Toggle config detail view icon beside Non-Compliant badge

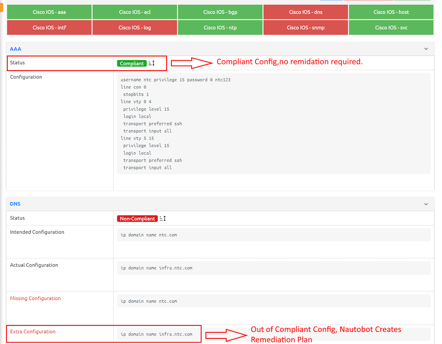[x=162, y=218]
